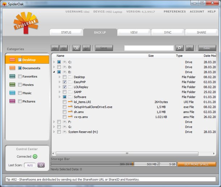Screen dimensions: 221x187
Task: Click the sh.amx file icon
Action: click(x=70, y=112)
